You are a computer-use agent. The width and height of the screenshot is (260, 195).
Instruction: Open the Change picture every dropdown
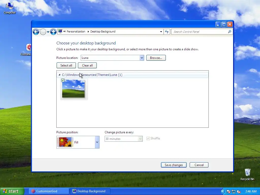124,139
